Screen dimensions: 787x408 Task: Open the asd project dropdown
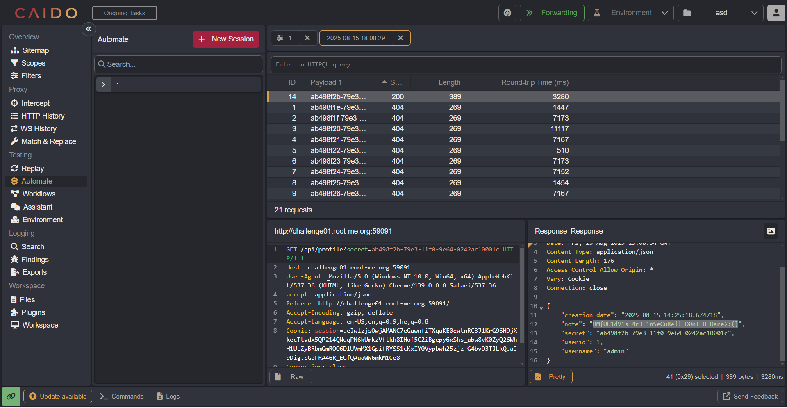721,13
